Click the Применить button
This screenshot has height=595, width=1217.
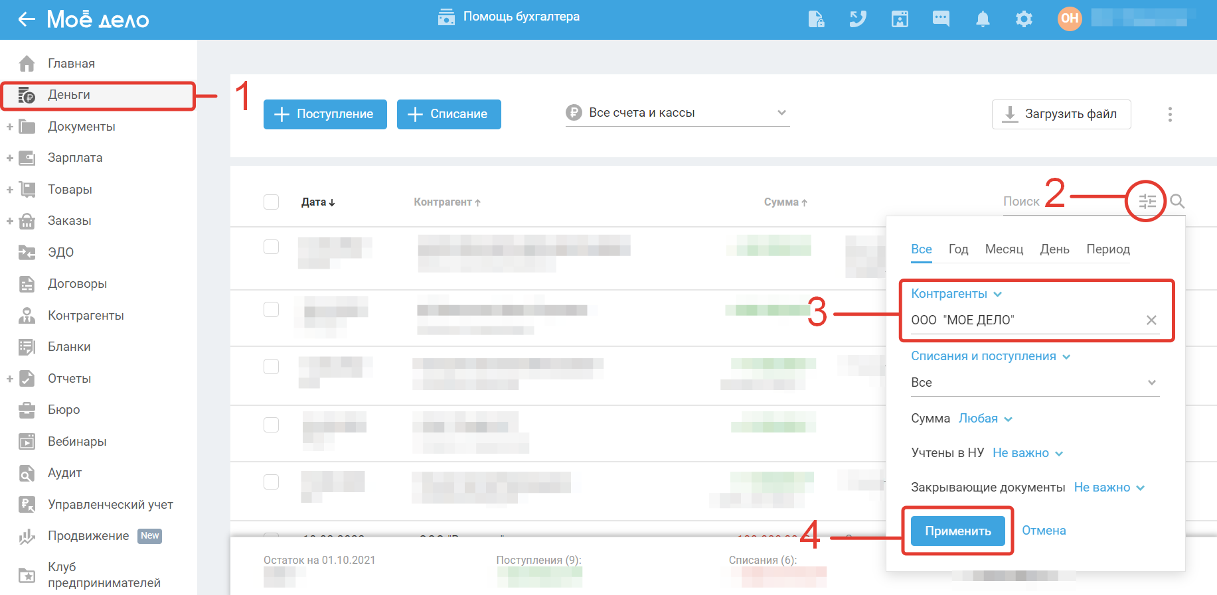coord(957,531)
